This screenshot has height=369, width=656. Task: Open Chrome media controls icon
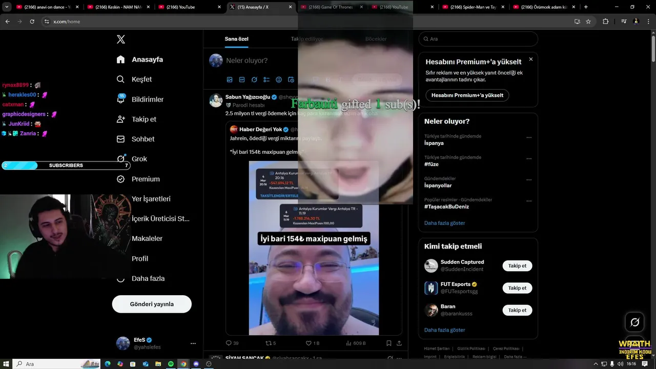tap(624, 22)
